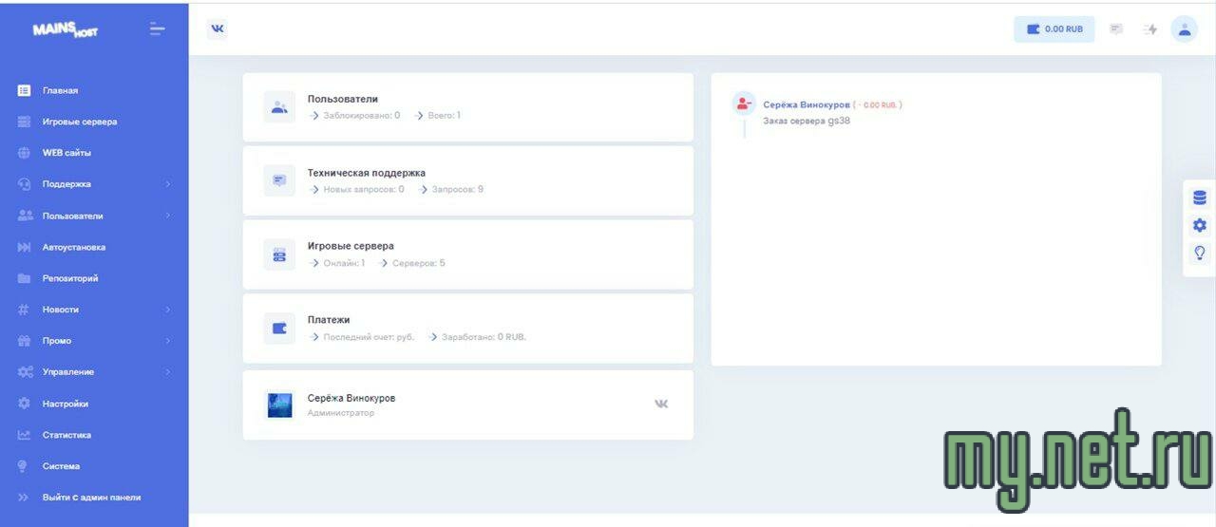Image resolution: width=1216 pixels, height=527 pixels.
Task: Click the MAINS HOST logo
Action: click(65, 30)
